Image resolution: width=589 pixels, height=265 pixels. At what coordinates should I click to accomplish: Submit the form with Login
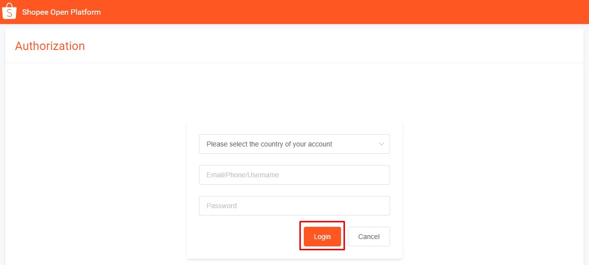322,237
